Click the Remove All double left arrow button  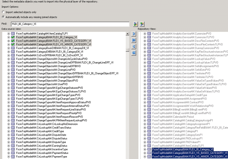pos(134,53)
